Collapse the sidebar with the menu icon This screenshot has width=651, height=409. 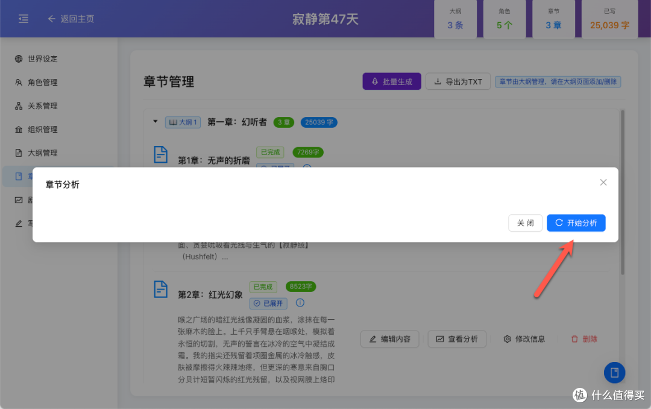[x=24, y=19]
